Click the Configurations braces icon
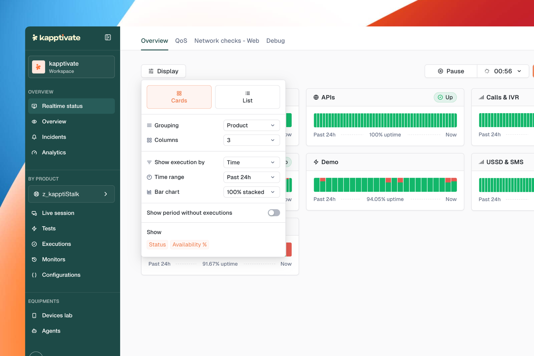 click(34, 275)
